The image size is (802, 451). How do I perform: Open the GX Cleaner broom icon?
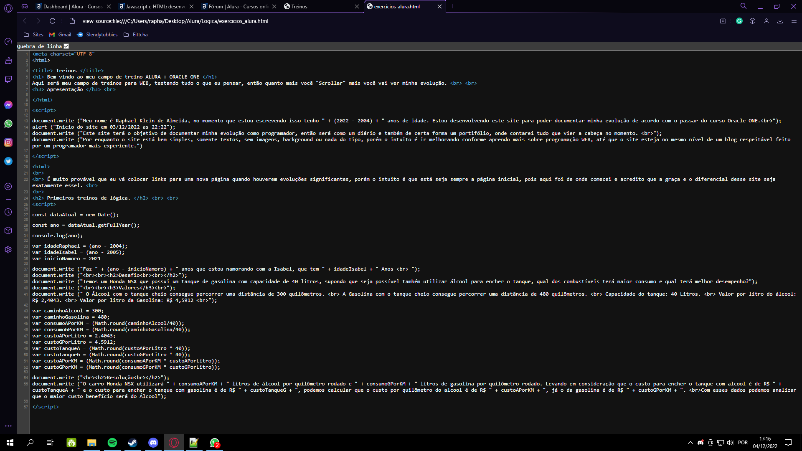[8, 61]
